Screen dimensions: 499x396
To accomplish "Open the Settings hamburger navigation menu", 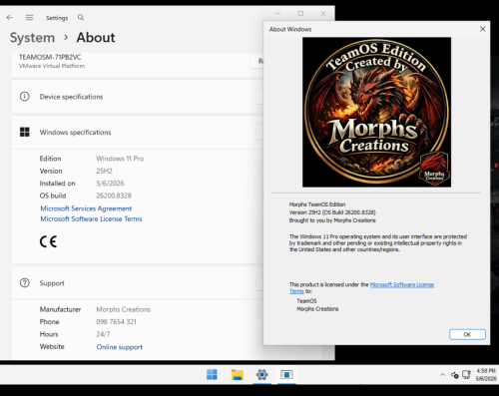I will (x=29, y=17).
